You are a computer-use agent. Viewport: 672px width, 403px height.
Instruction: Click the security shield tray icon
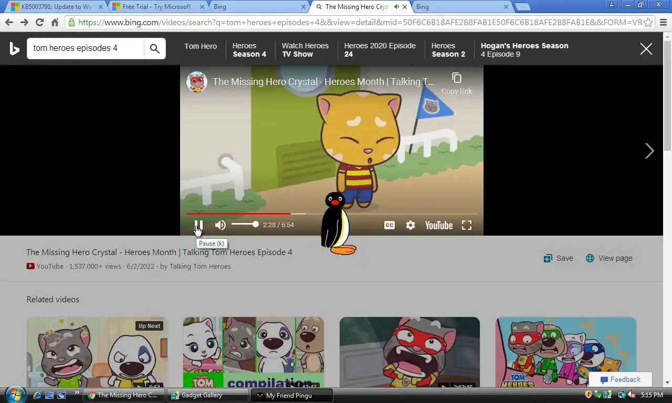pos(589,395)
